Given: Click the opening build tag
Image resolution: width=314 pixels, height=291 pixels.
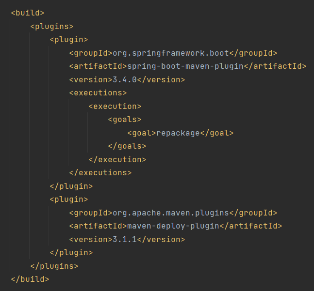Looking at the screenshot, I should tap(28, 13).
